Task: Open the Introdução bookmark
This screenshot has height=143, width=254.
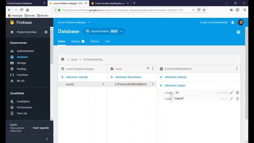Action: [15, 15]
